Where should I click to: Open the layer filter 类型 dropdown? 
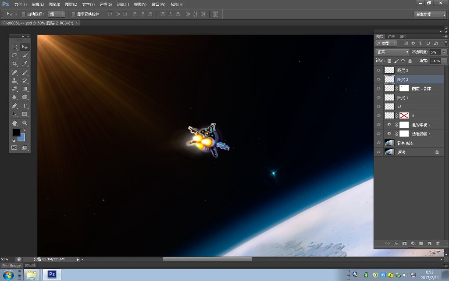pyautogui.click(x=386, y=43)
